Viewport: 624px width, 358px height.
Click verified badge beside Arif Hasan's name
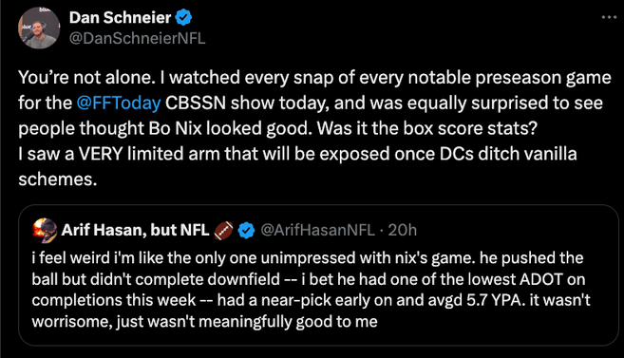click(246, 231)
